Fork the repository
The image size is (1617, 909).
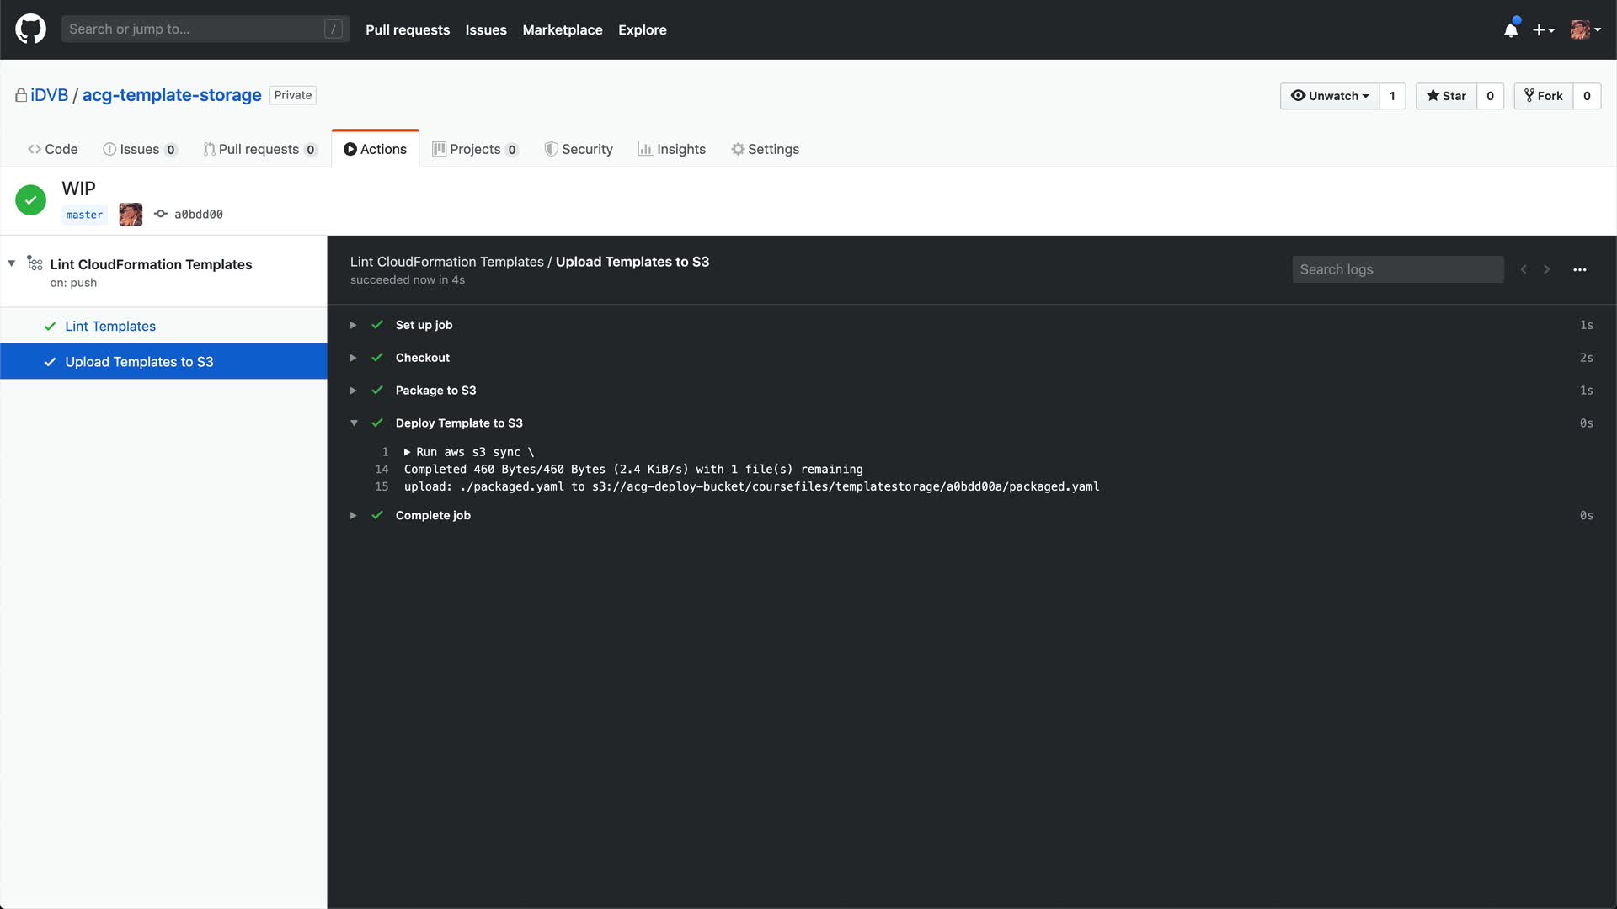coord(1544,96)
